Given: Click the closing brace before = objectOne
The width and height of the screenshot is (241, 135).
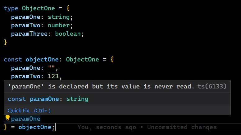Looking at the screenshot, I should click(x=6, y=127).
